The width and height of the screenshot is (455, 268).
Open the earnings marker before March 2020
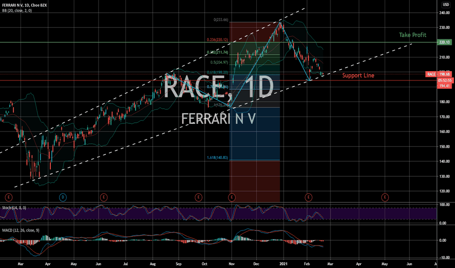tap(9, 198)
